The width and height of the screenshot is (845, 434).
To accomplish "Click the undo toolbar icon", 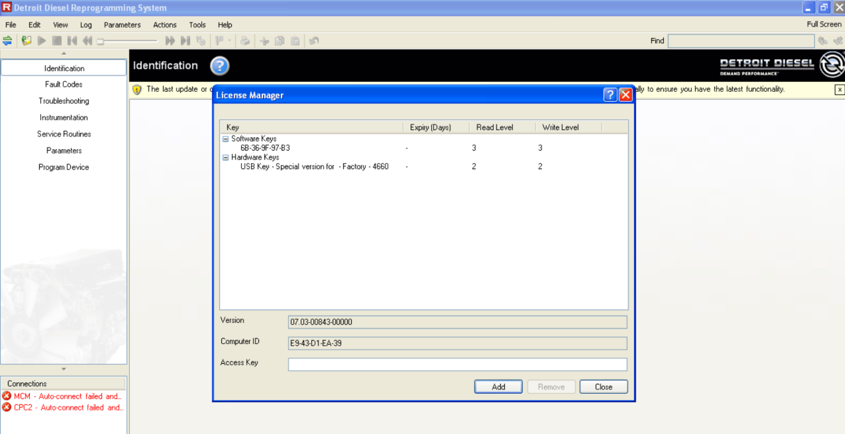I will [314, 41].
